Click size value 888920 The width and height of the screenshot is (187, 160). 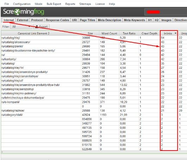pos(87,140)
